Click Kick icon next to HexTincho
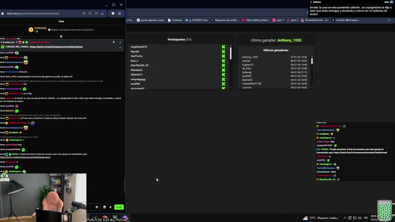Screen dimensions: 395x222 [223, 56]
